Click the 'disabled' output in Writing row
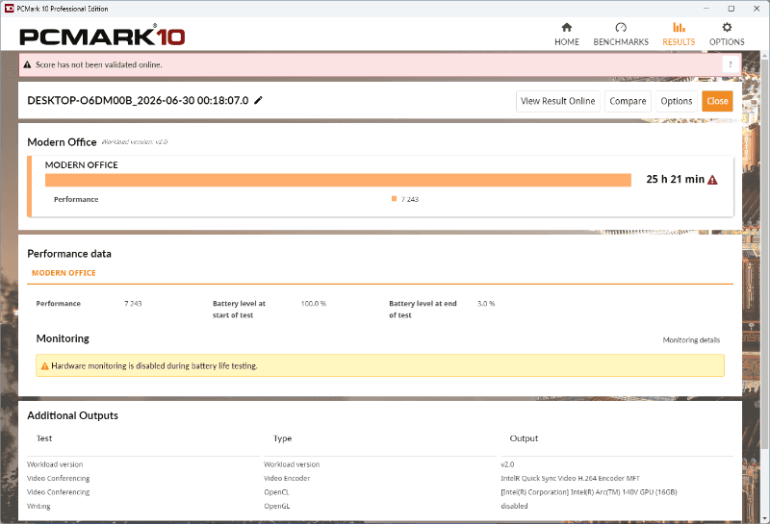The width and height of the screenshot is (770, 524). point(514,507)
